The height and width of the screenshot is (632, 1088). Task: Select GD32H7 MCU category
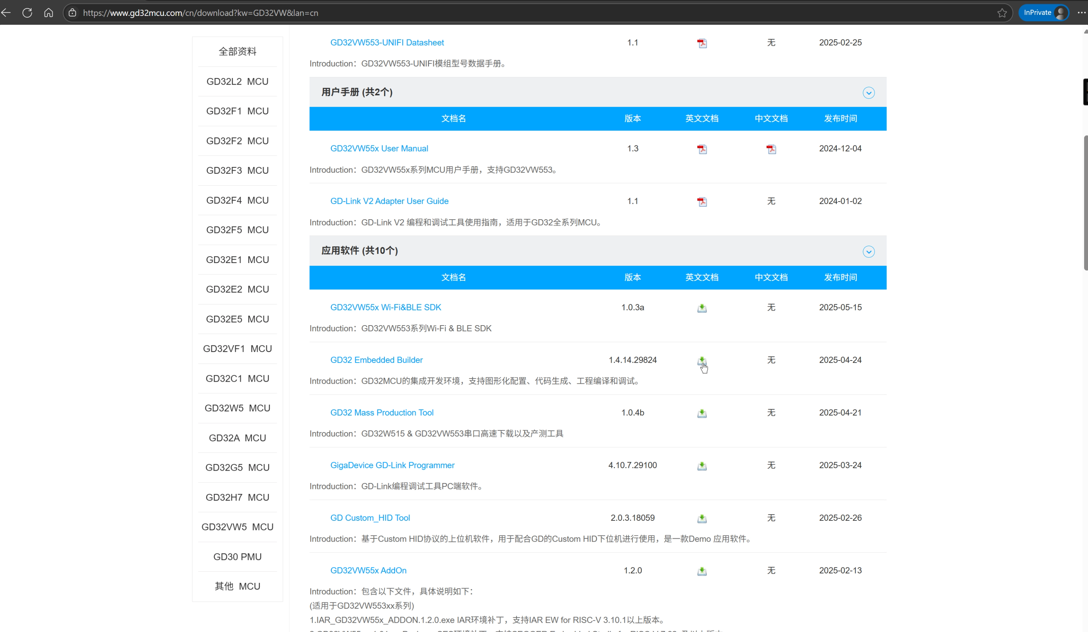[237, 497]
